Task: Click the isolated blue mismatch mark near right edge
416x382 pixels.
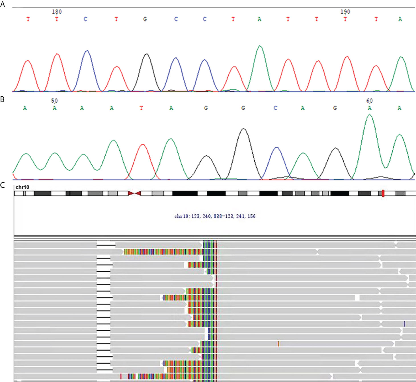Action: pos(404,324)
